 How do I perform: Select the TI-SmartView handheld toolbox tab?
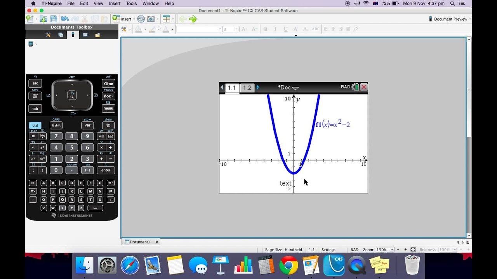[x=73, y=35]
